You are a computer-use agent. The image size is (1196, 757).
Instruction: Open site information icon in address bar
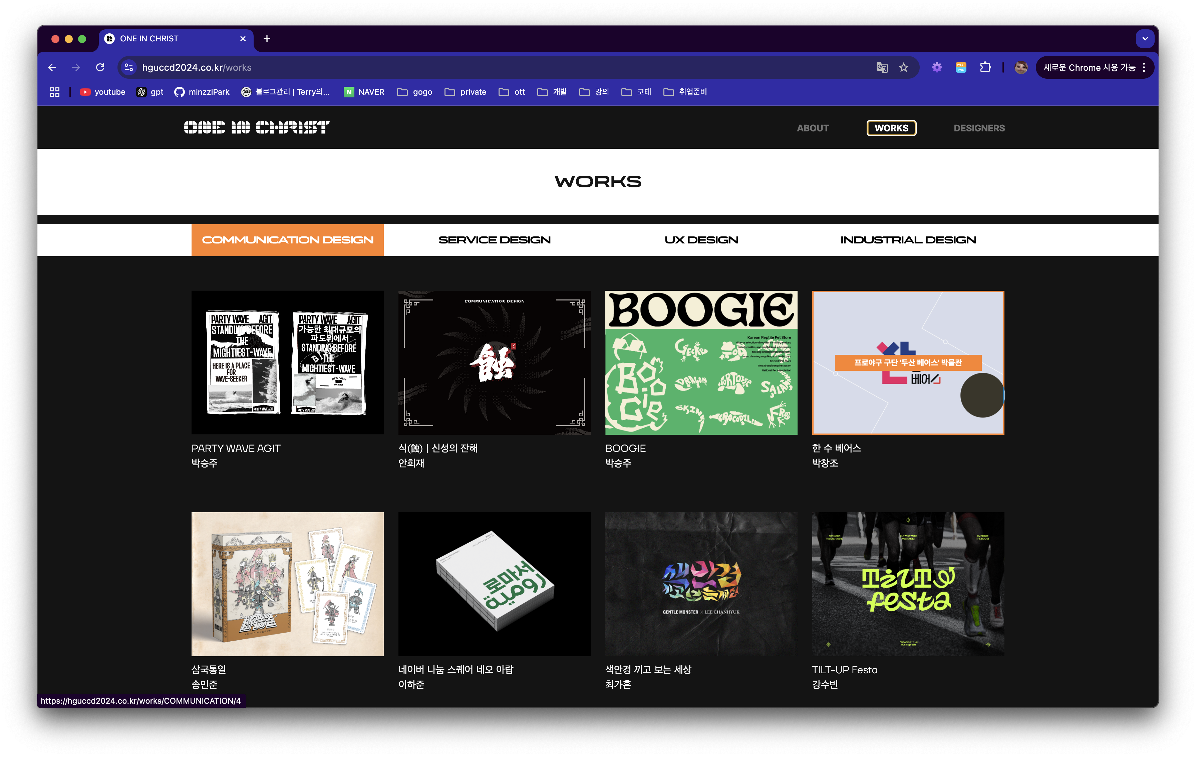(x=128, y=67)
